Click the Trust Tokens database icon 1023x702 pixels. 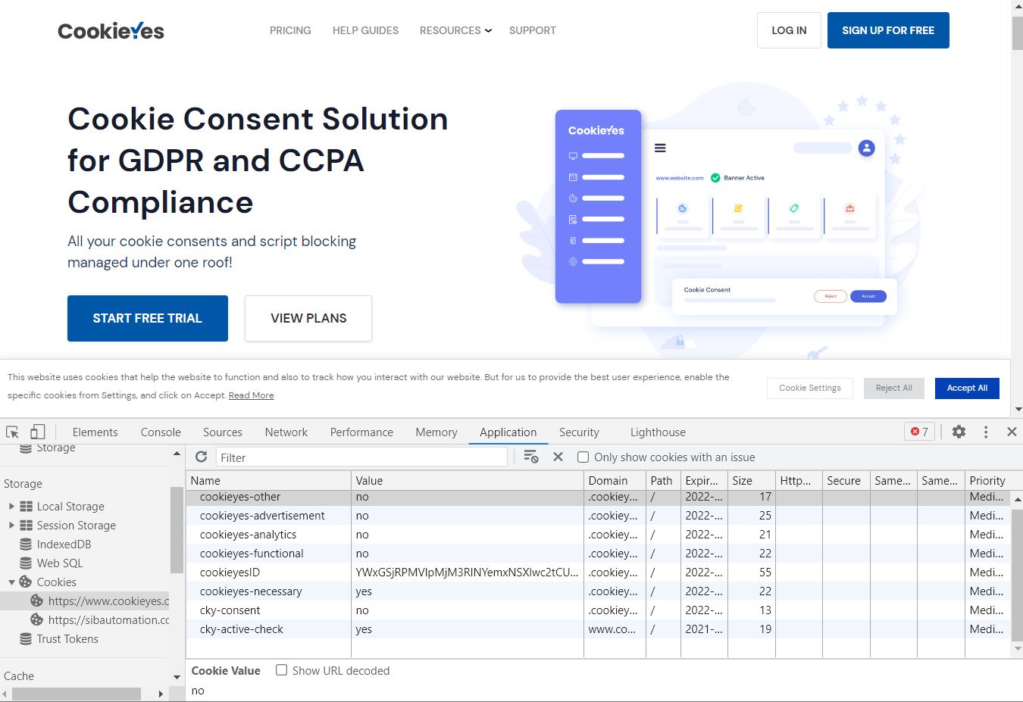[26, 639]
